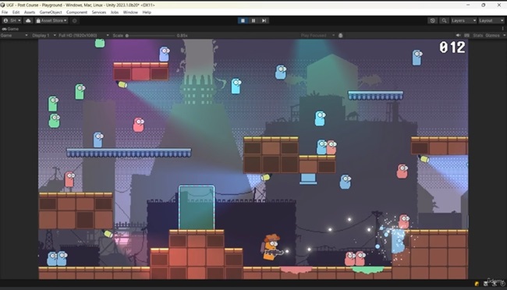This screenshot has height=290, width=507.
Task: Mute game audio toggle
Action: [x=458, y=35]
